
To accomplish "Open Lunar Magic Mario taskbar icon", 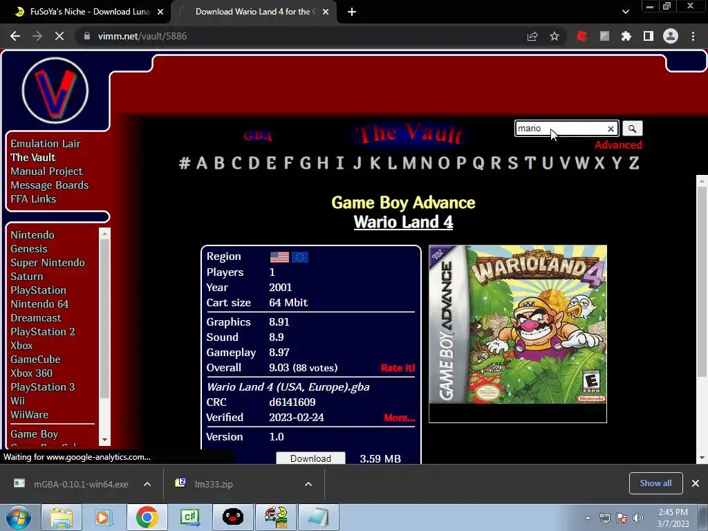I will click(275, 517).
